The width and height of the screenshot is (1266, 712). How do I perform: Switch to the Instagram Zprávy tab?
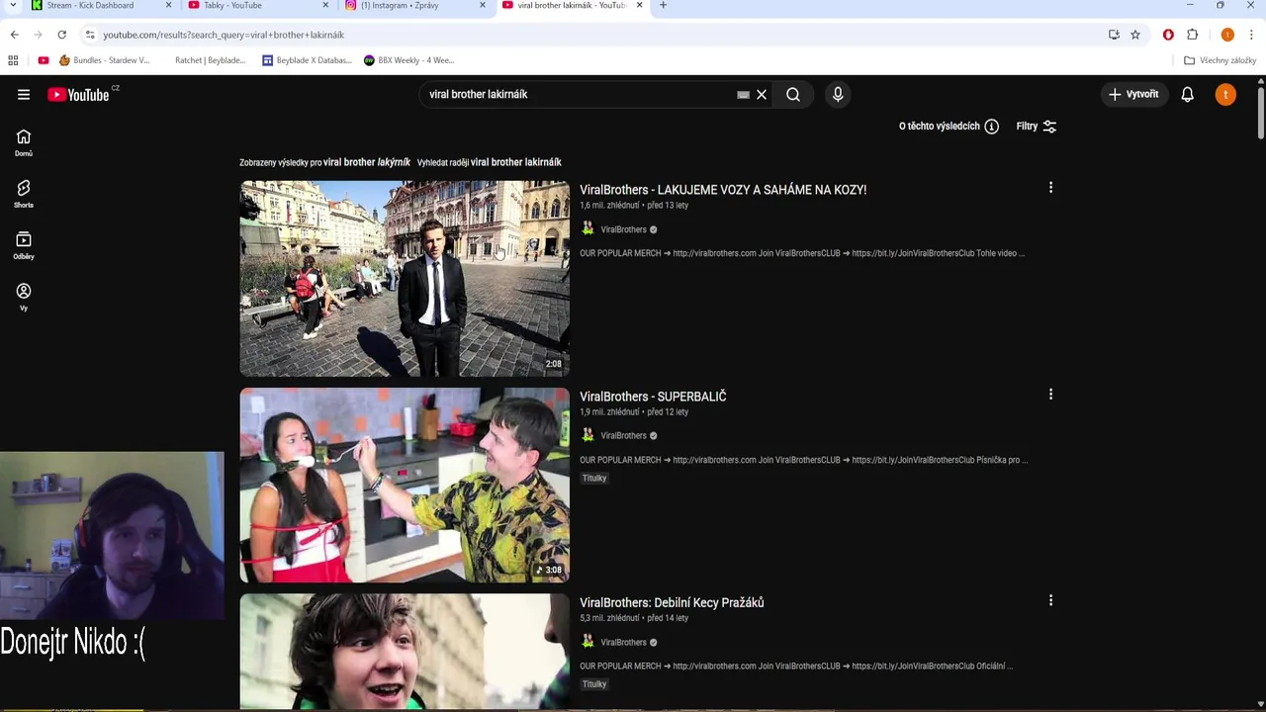click(400, 6)
